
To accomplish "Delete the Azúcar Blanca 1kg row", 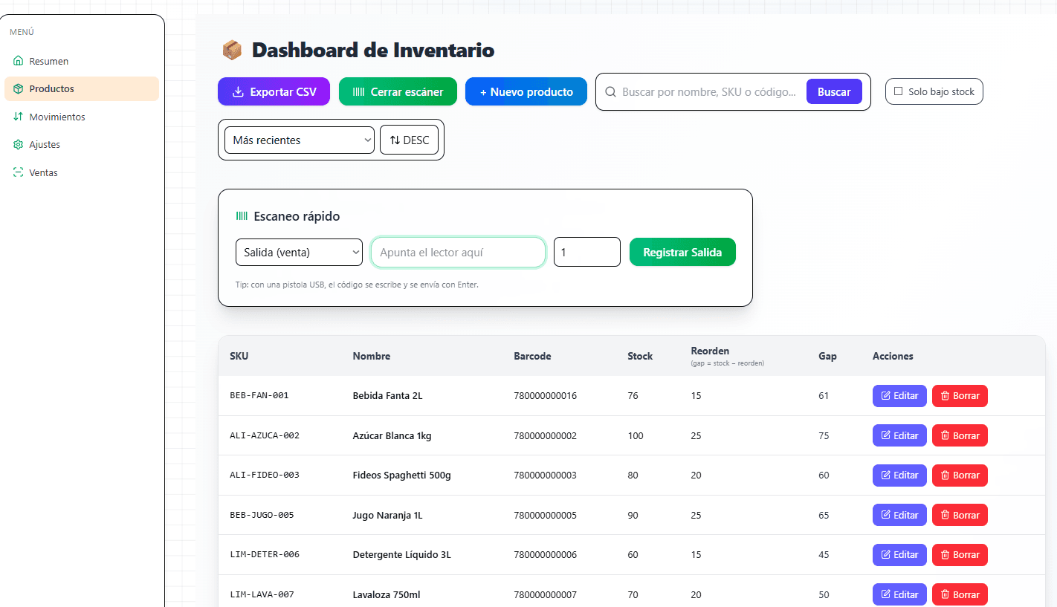I will (x=959, y=435).
